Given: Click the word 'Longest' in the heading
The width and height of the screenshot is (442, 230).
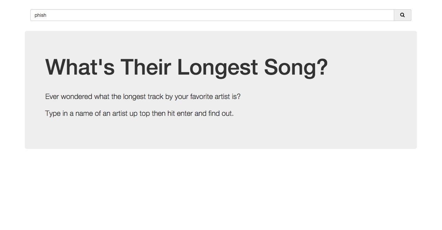Looking at the screenshot, I should click(x=217, y=68).
